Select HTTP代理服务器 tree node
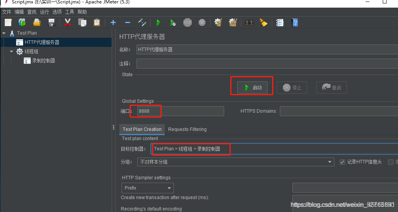Image resolution: width=398 pixels, height=212 pixels. coord(42,42)
